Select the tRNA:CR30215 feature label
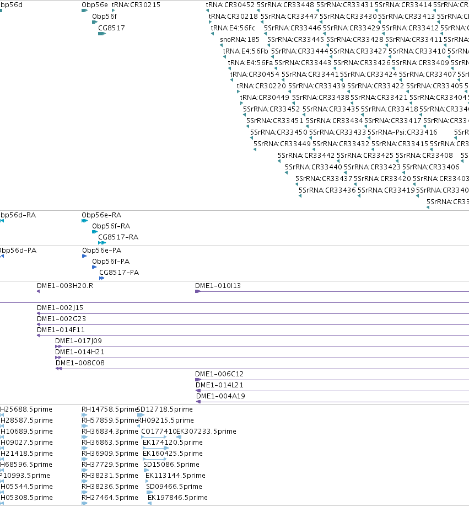 [x=136, y=5]
